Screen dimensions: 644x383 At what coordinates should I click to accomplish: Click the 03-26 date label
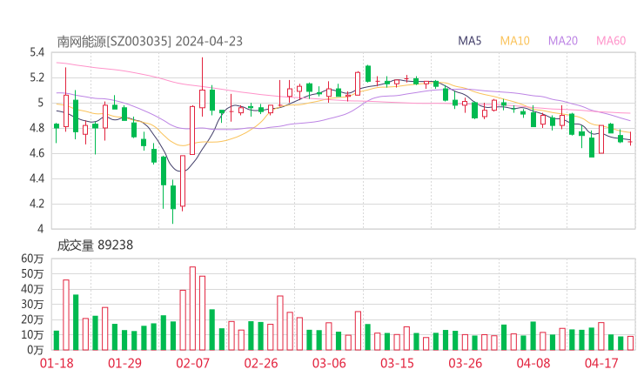coord(466,363)
